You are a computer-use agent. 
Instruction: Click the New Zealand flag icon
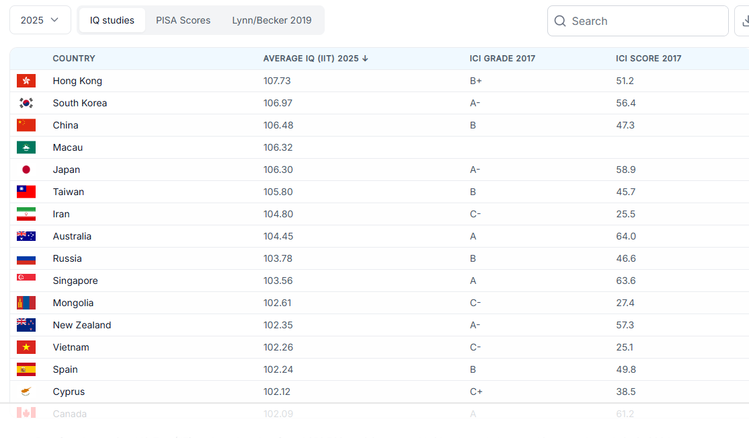tap(26, 325)
